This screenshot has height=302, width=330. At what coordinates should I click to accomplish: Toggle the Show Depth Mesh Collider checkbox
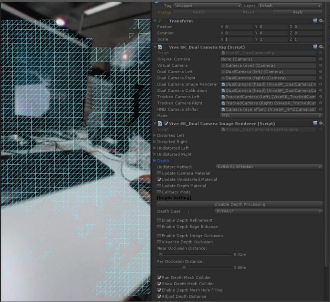click(x=159, y=284)
